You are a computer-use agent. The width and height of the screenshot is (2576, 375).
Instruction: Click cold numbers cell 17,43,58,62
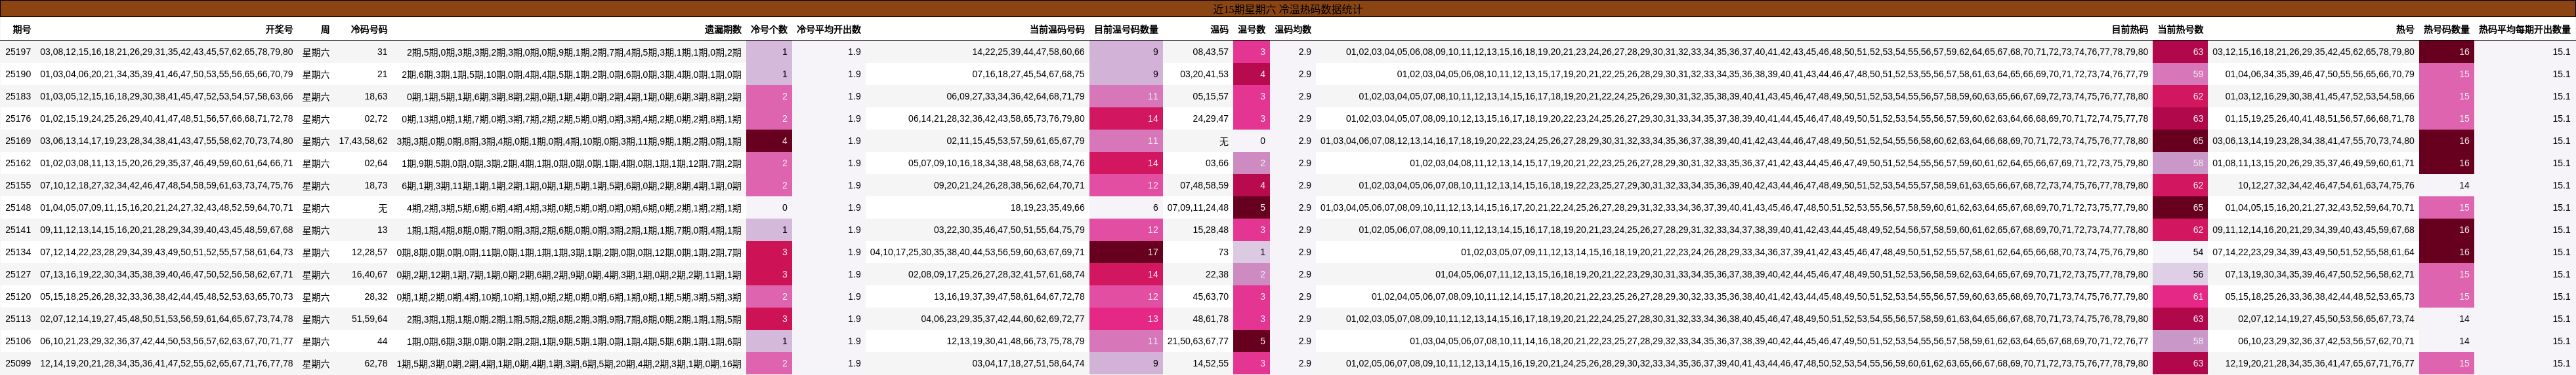tap(363, 141)
